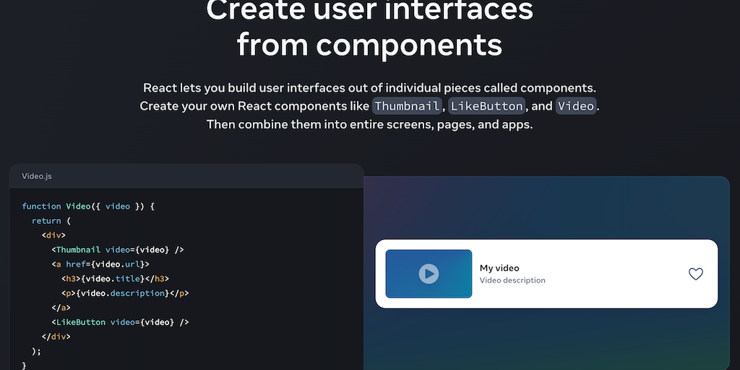Click the 'Then combine them into entire screens' sentence
740x370 pixels.
click(x=369, y=125)
